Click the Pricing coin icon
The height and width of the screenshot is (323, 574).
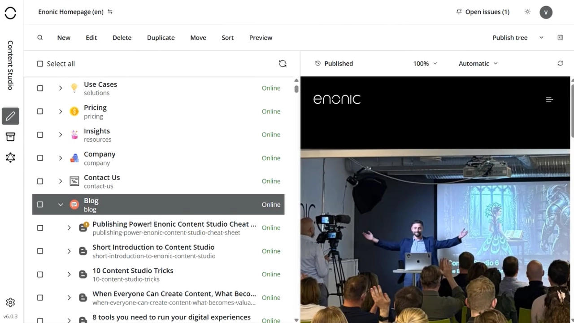pyautogui.click(x=74, y=111)
